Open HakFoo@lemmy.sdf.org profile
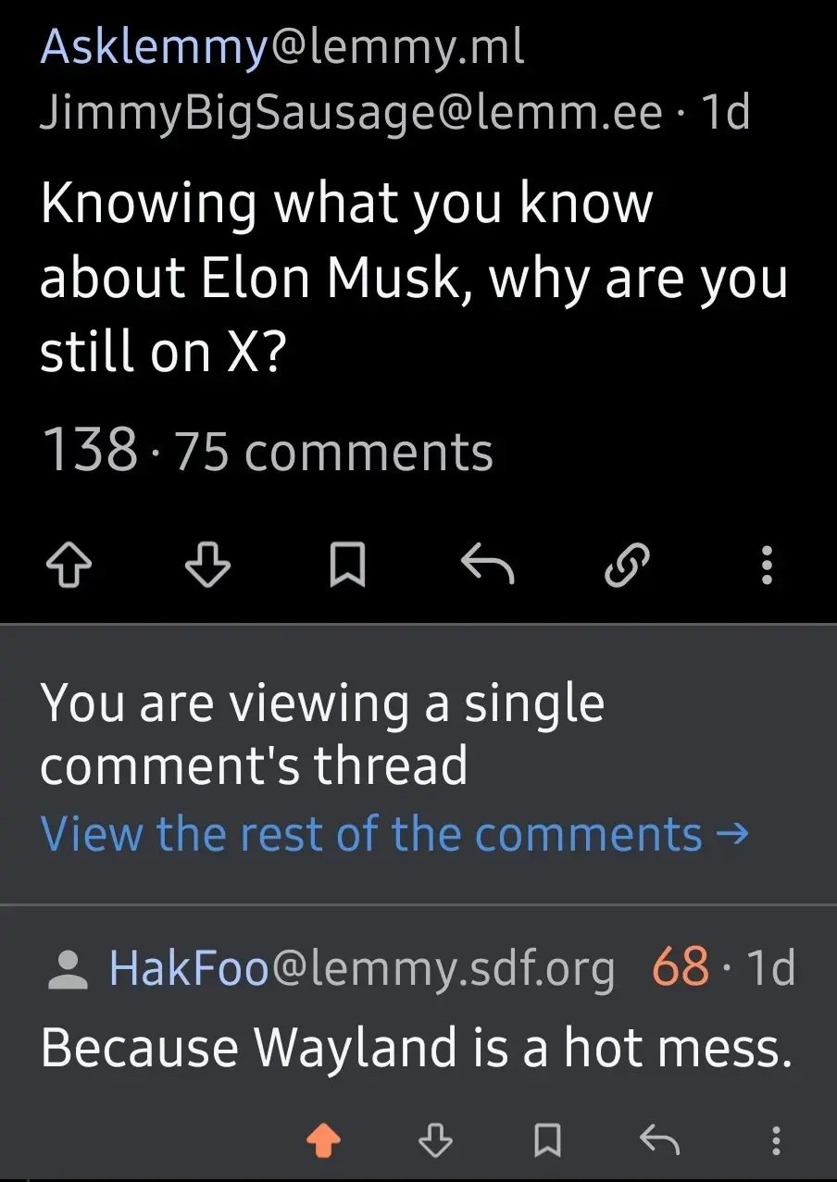This screenshot has height=1182, width=837. (361, 968)
